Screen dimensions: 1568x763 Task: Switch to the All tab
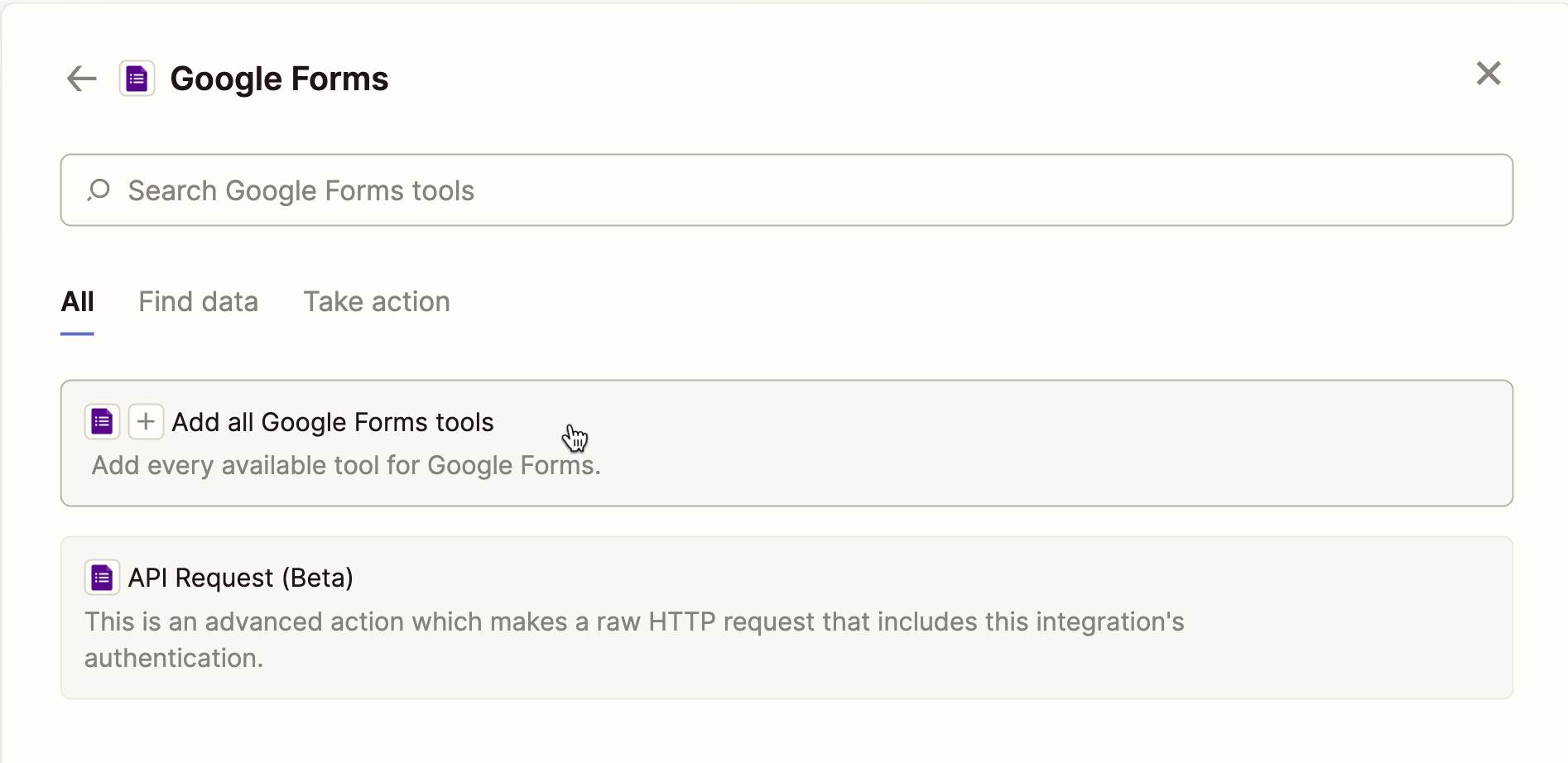(77, 302)
